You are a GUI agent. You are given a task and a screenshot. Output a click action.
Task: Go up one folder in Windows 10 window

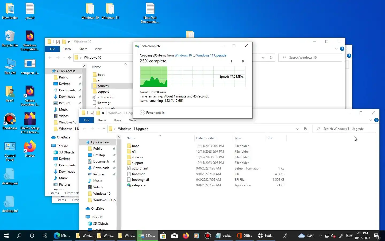coord(70,58)
